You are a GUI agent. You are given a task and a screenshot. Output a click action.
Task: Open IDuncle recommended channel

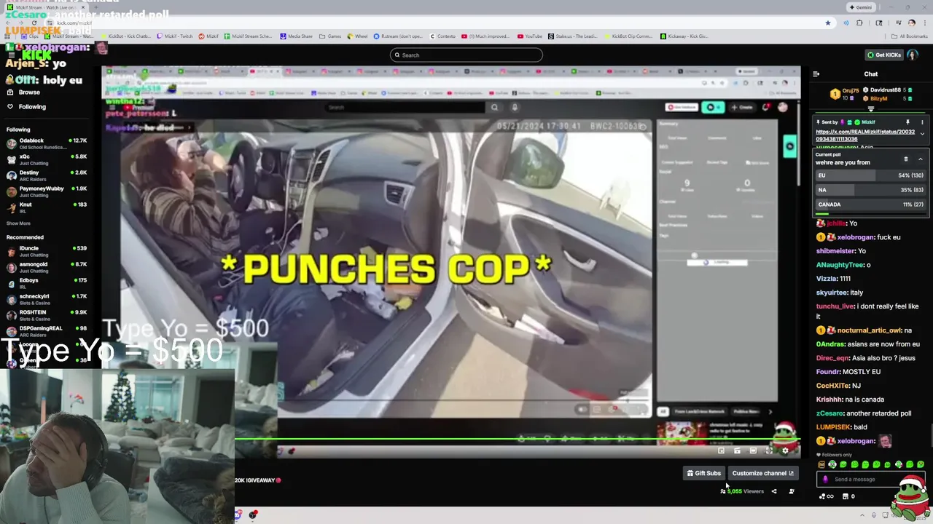pyautogui.click(x=46, y=251)
